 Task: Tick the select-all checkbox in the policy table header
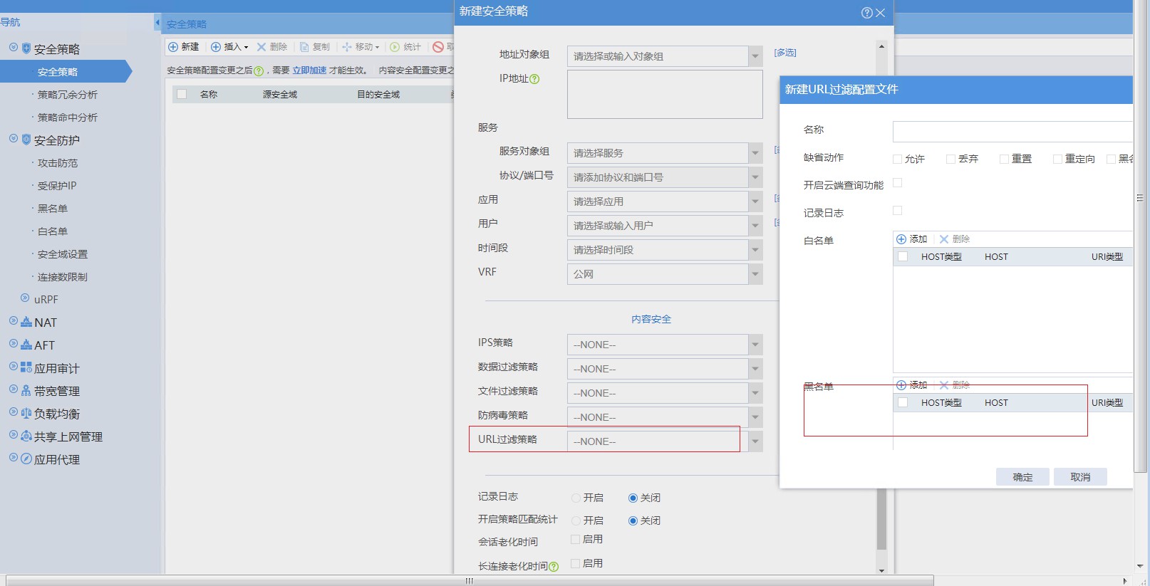pyautogui.click(x=182, y=94)
